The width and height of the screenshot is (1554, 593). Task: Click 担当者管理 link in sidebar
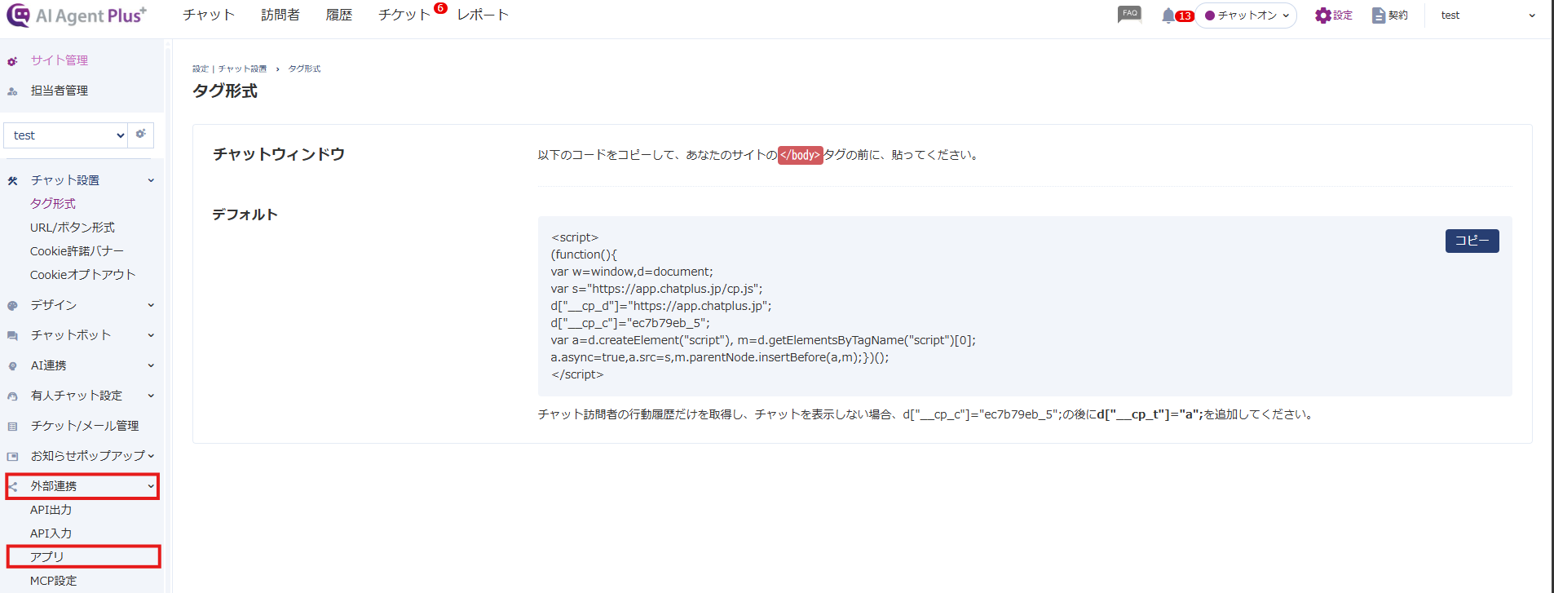coord(60,91)
